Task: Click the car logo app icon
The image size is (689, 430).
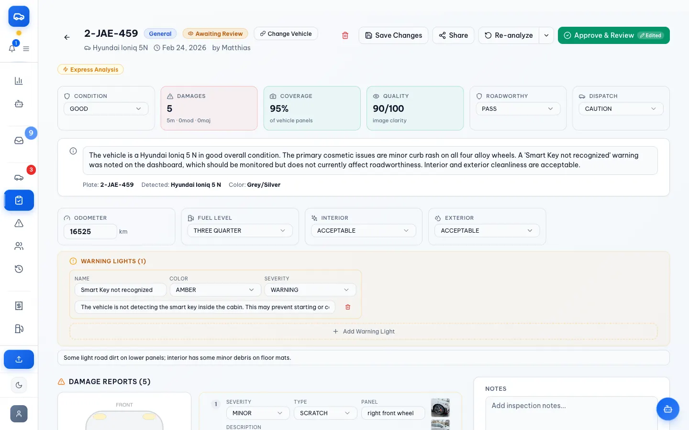Action: click(x=19, y=17)
